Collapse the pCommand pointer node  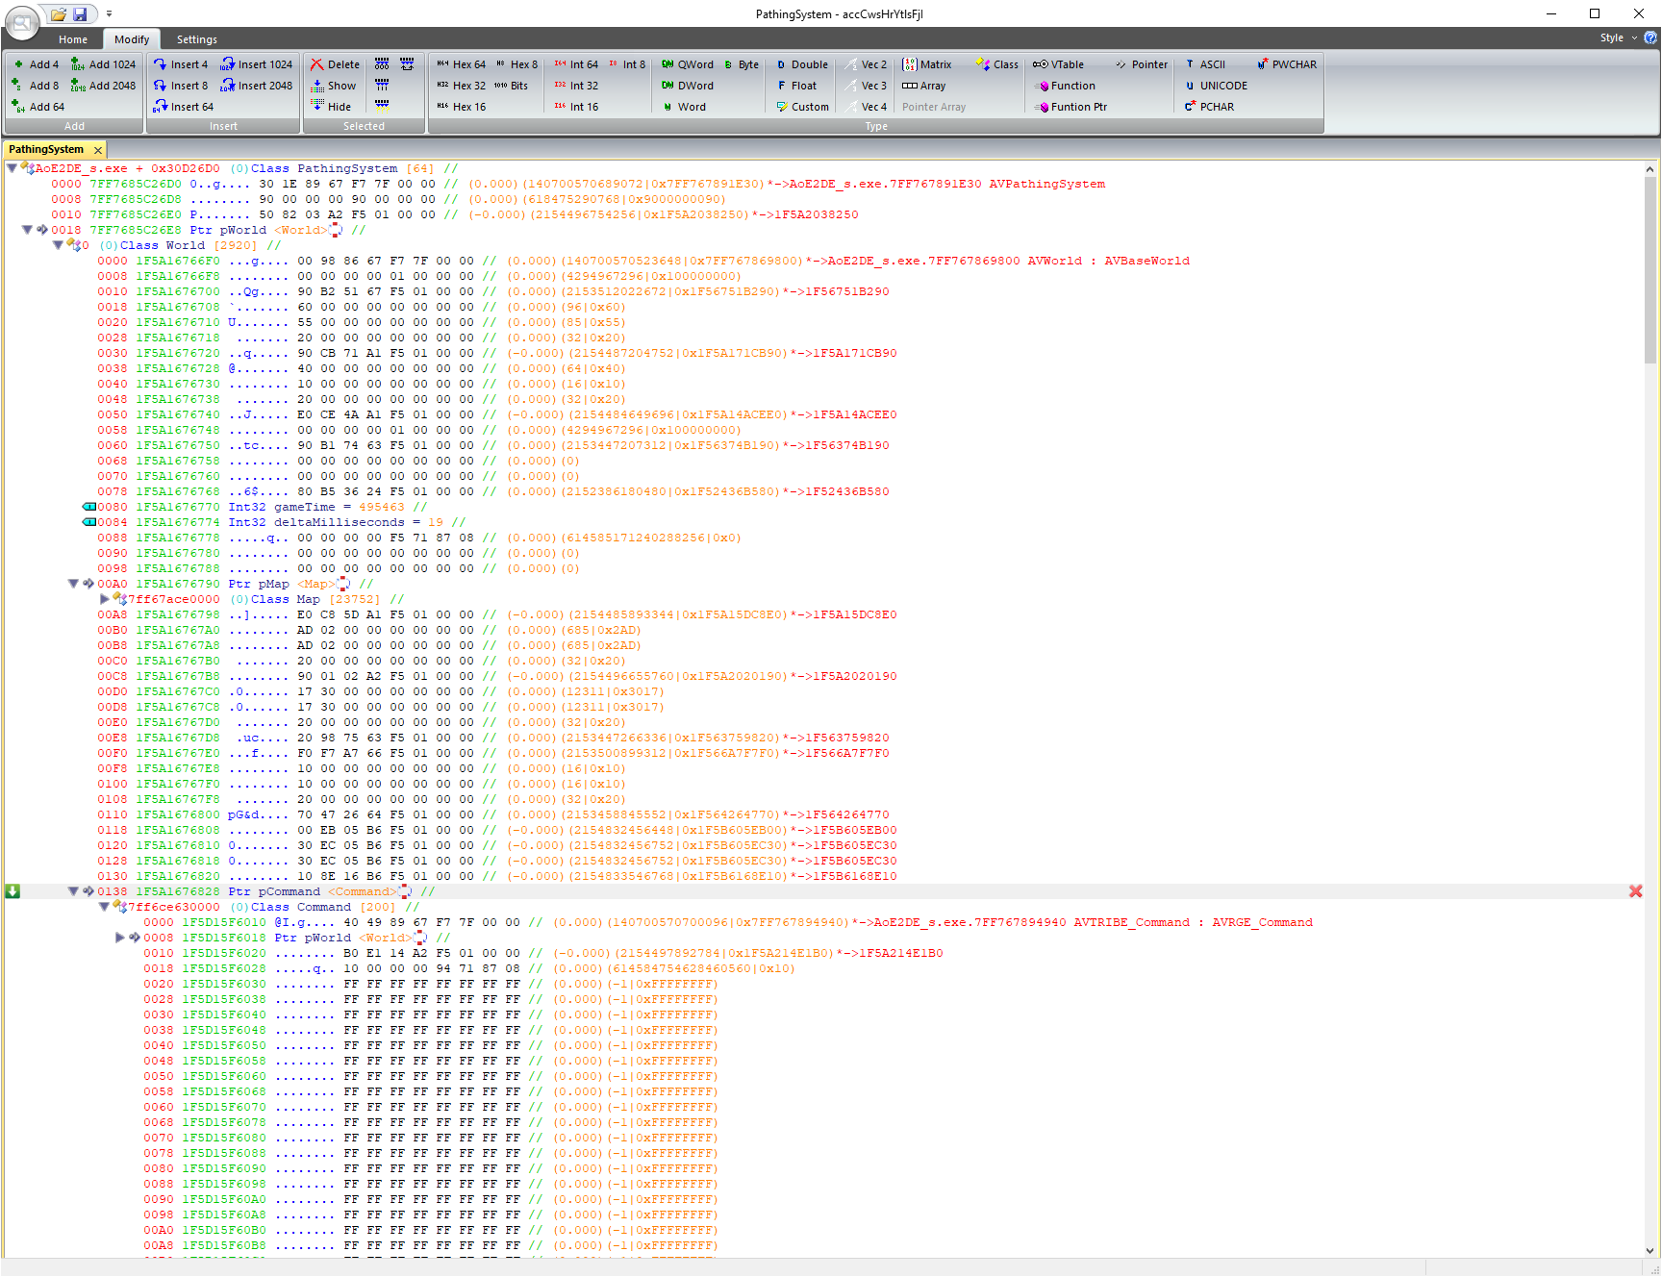coord(73,891)
